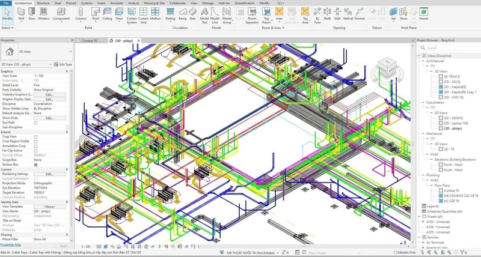Toggle the Crop Region Visible checkbox

click(35, 141)
